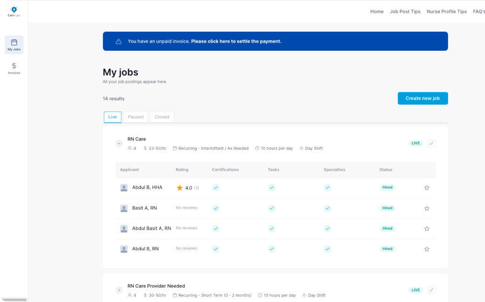Click applicants count icon on RN Care job
The width and height of the screenshot is (485, 302).
[130, 148]
